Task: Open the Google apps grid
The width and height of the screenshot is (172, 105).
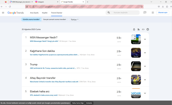Action: click(153, 13)
